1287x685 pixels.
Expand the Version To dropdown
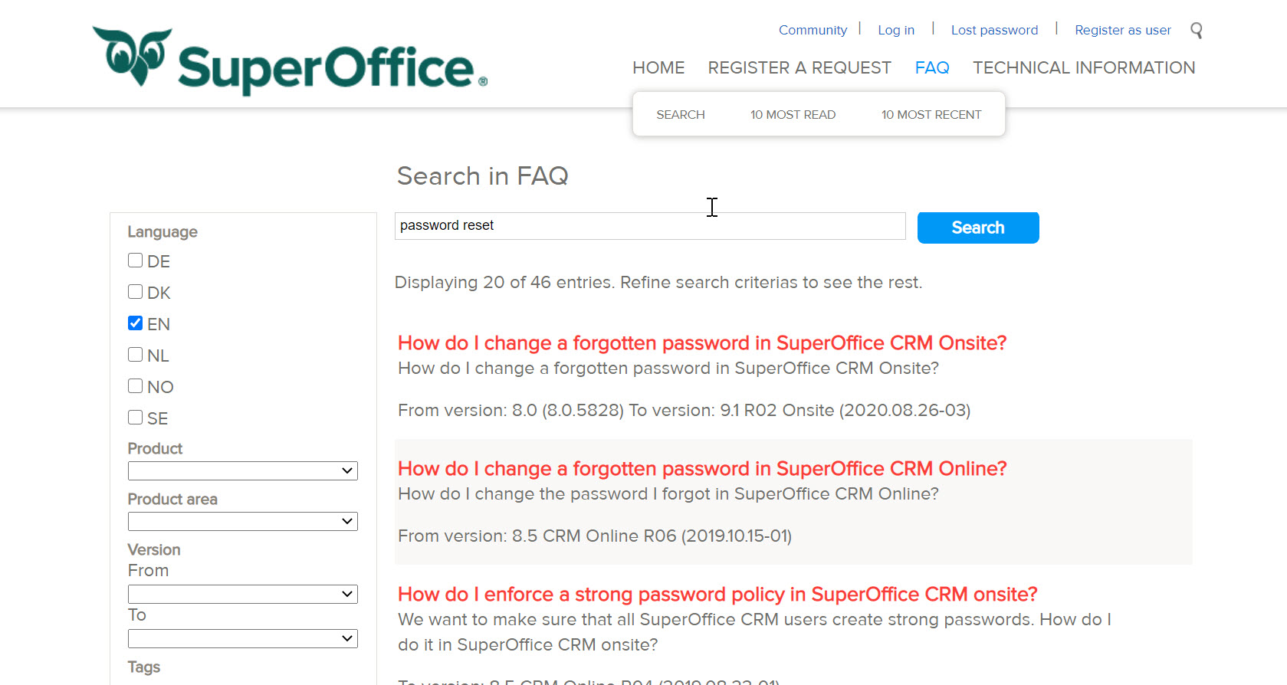point(242,638)
